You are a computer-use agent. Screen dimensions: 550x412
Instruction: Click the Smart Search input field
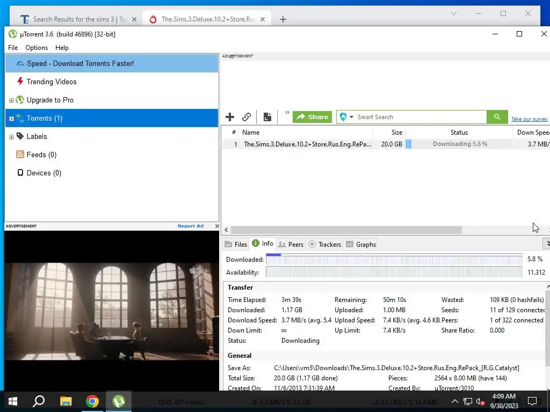tap(421, 117)
